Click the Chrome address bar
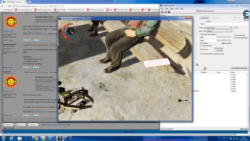Image resolution: width=250 pixels, height=141 pixels. point(86,6)
